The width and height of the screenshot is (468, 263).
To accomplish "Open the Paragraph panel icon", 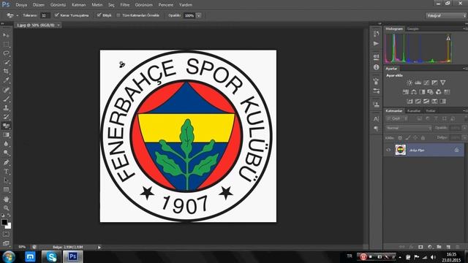I will click(376, 129).
